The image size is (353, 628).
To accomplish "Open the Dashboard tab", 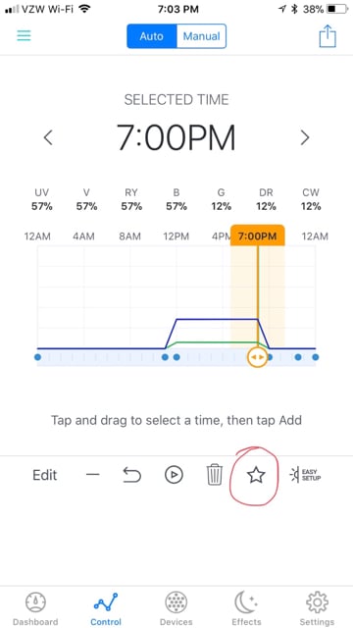I will [35, 608].
